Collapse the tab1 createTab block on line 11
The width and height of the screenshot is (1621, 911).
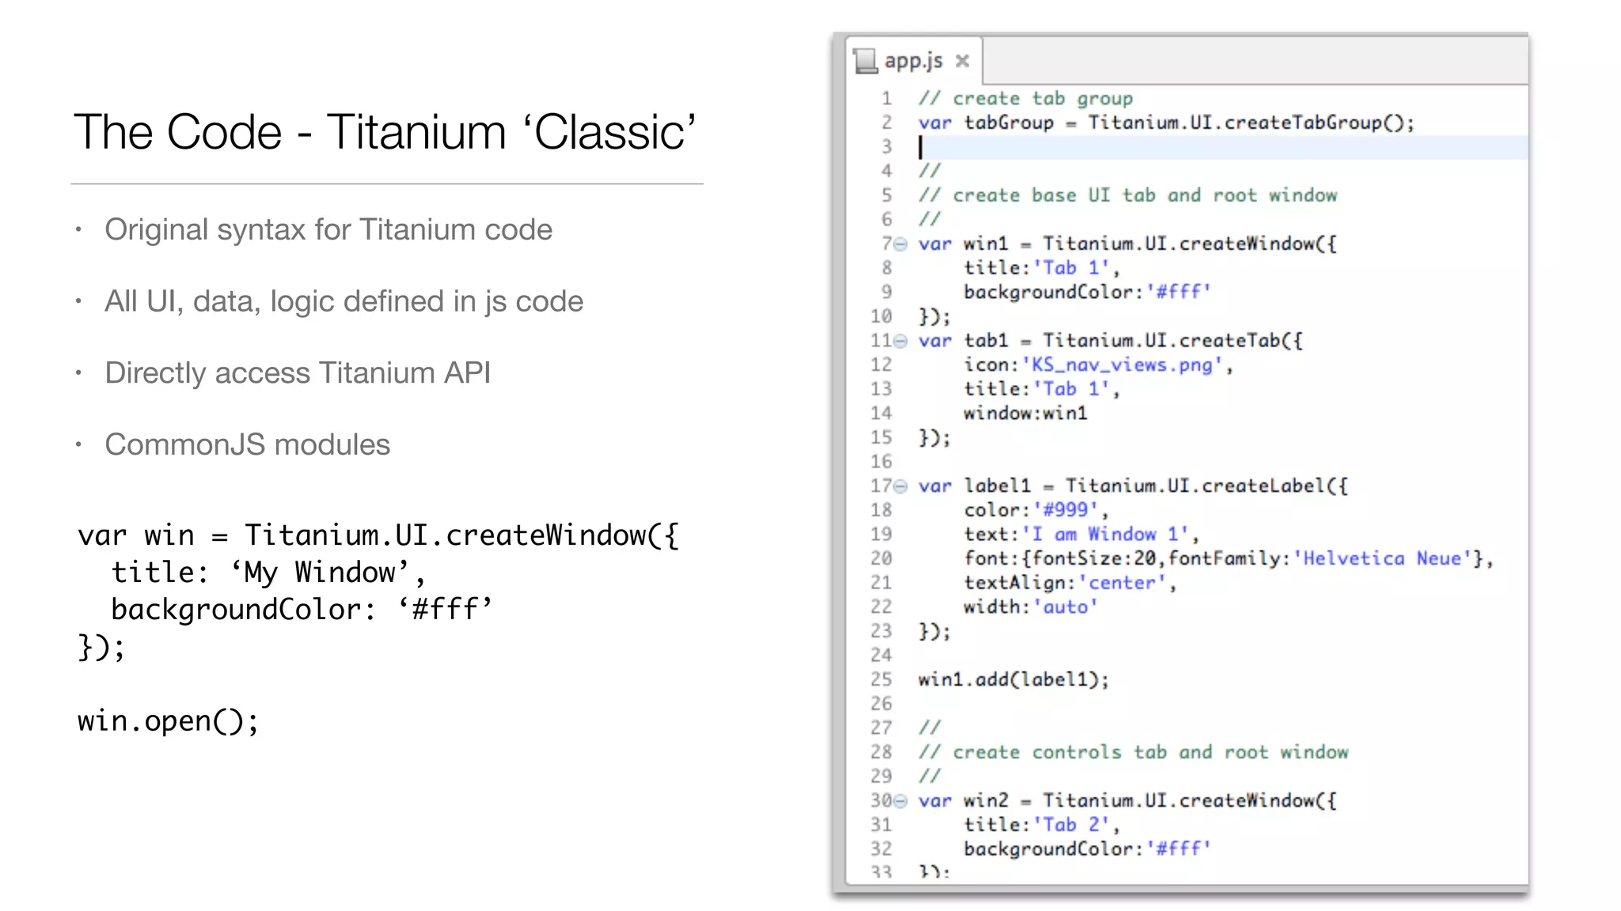point(901,341)
